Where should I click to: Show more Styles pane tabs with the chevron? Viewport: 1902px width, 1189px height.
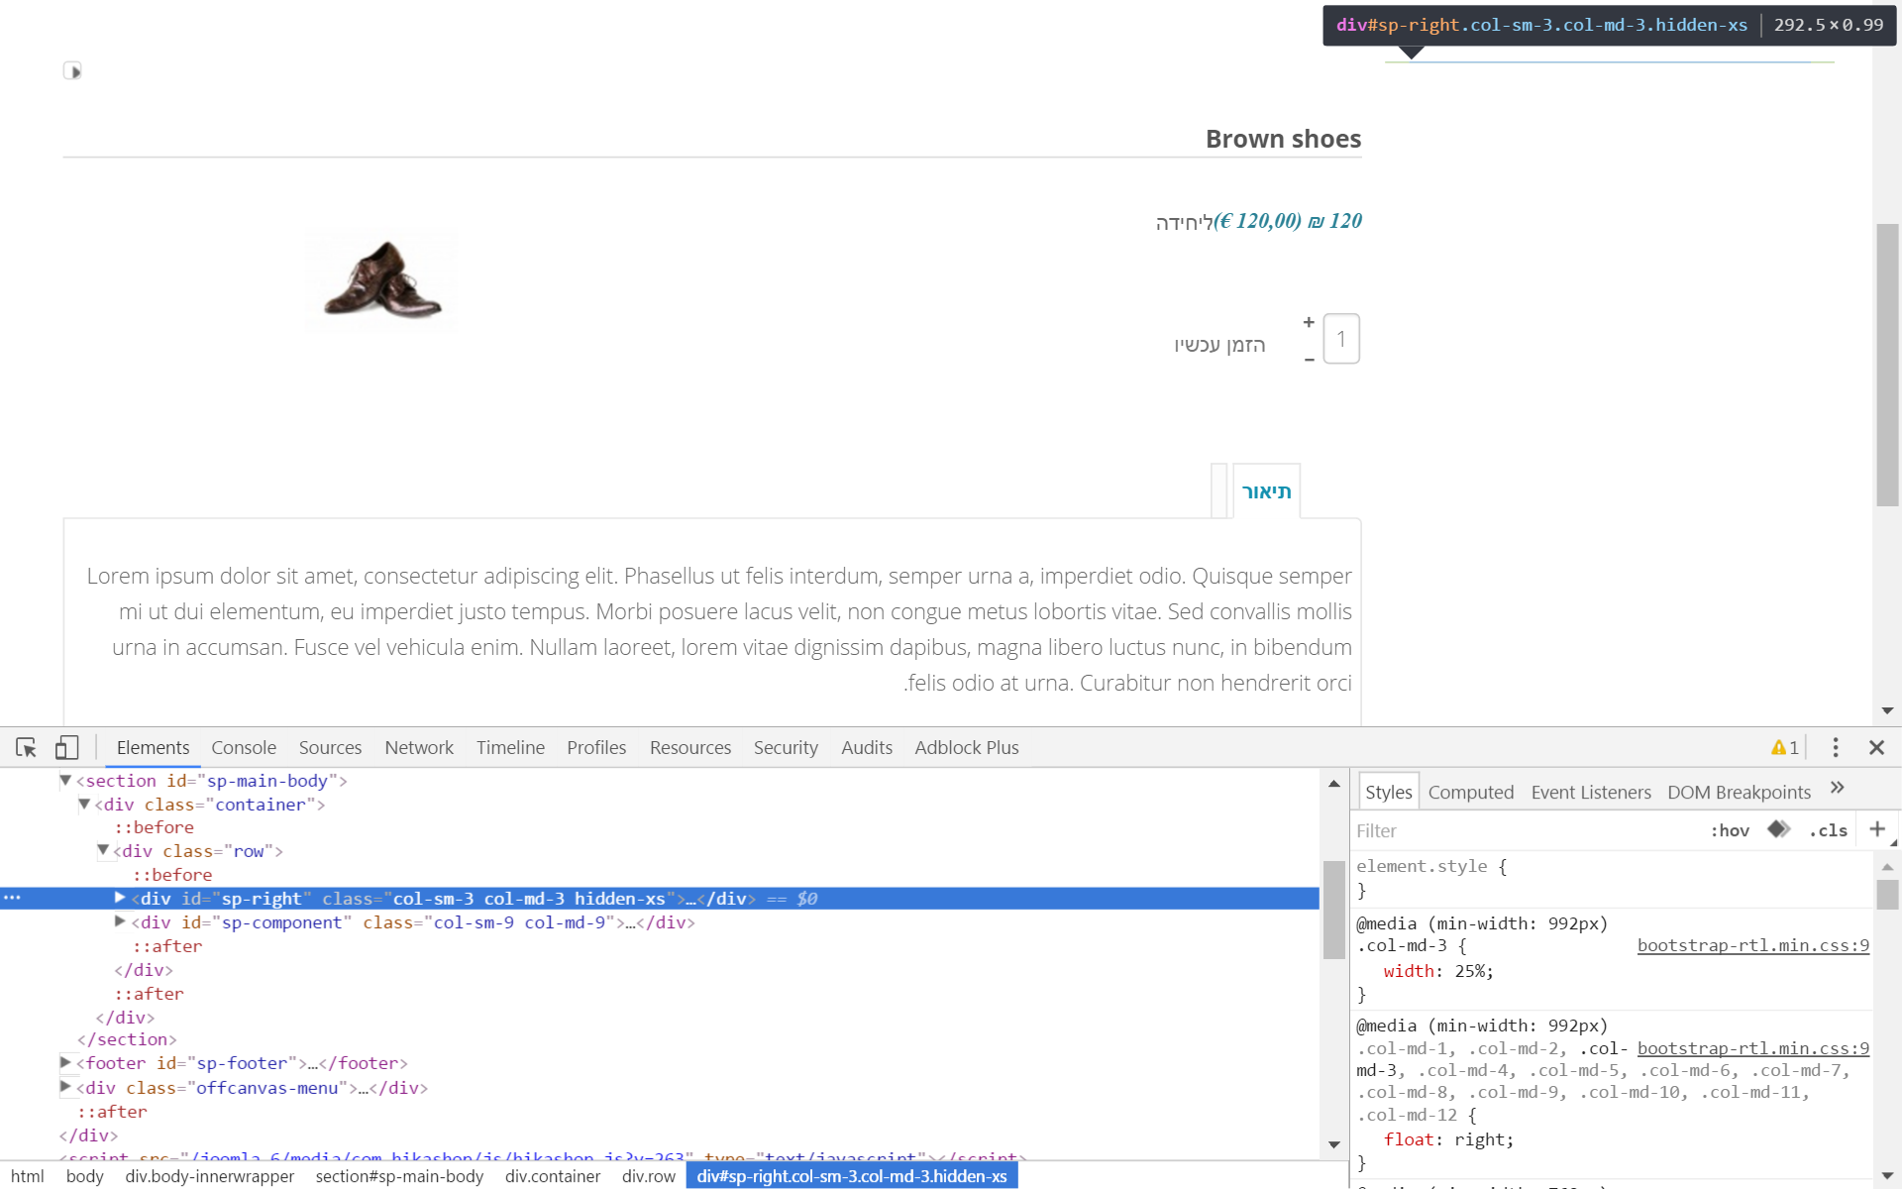click(x=1838, y=788)
